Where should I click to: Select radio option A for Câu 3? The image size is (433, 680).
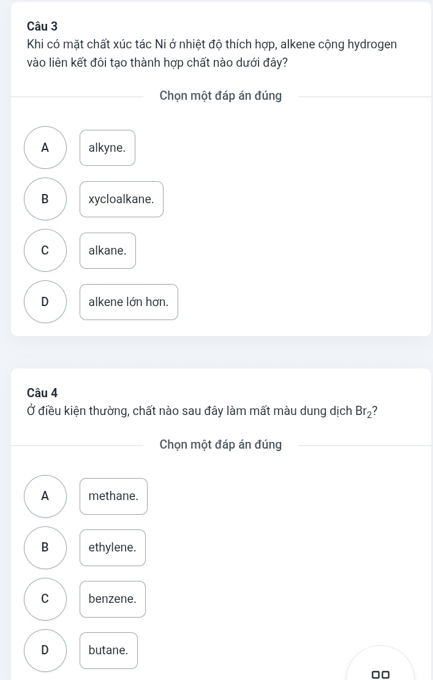click(x=45, y=148)
